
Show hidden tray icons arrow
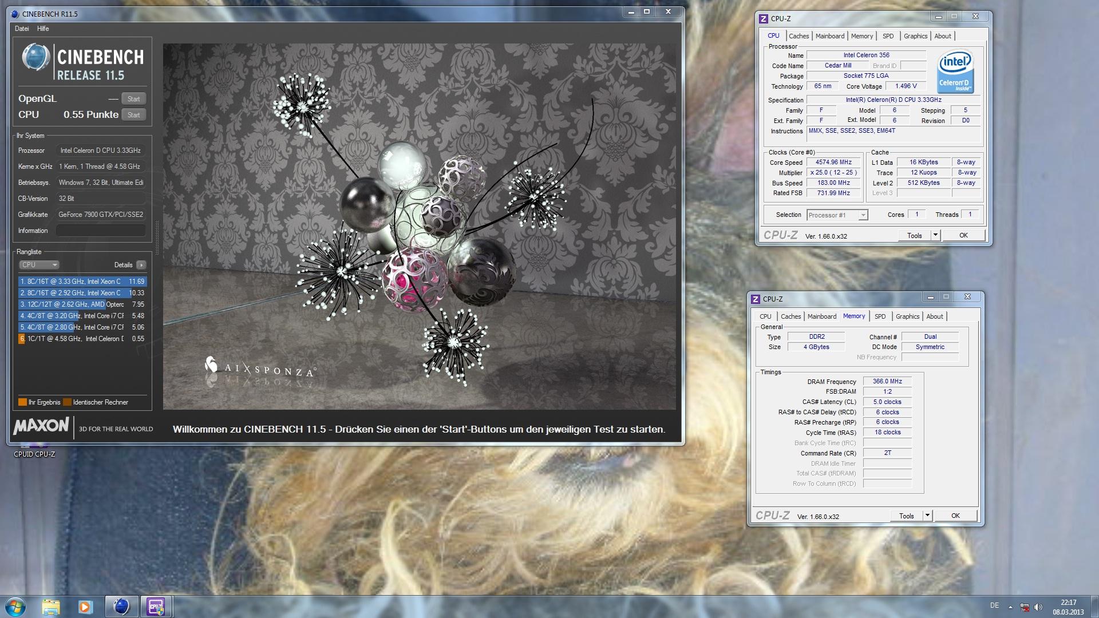(x=1010, y=607)
